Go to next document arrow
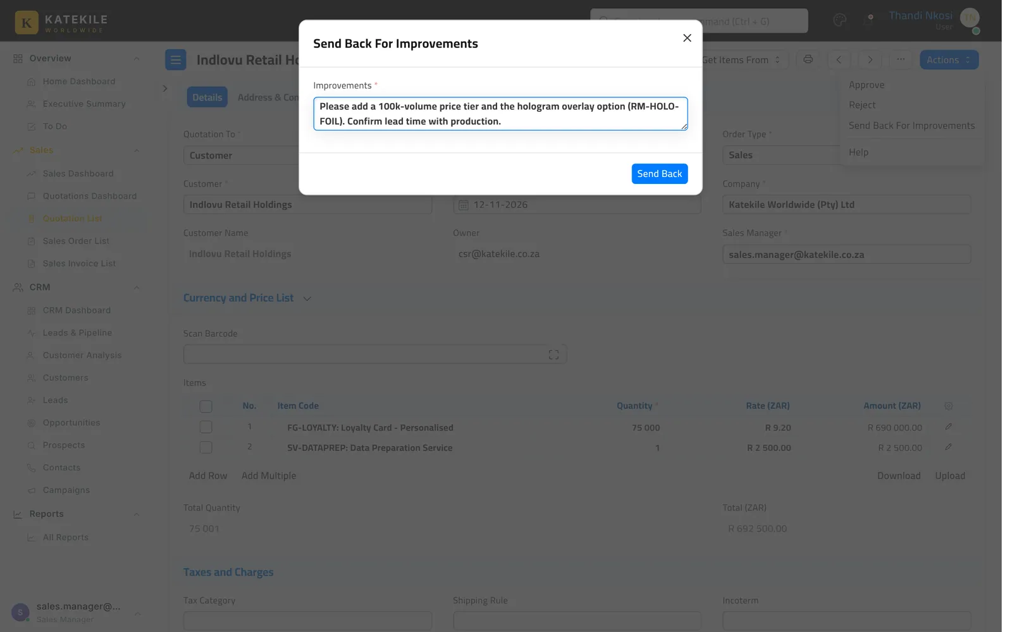Image resolution: width=1012 pixels, height=632 pixels. click(870, 59)
